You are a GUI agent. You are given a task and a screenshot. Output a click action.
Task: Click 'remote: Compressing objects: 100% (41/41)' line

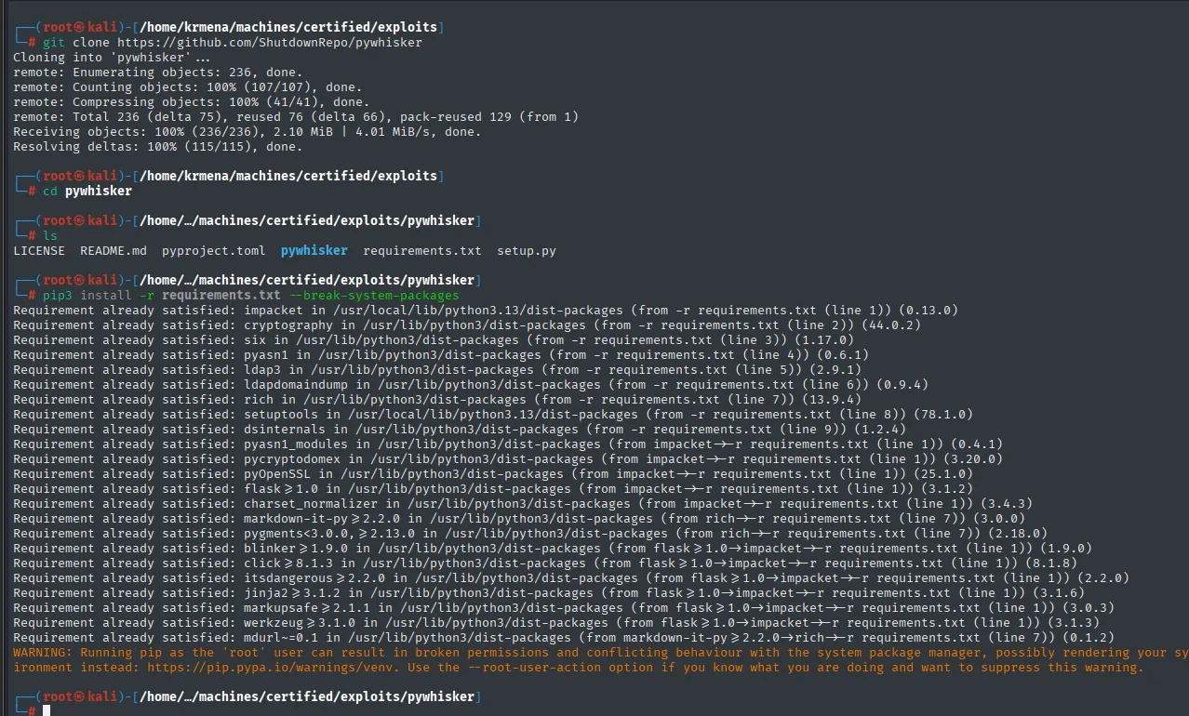pos(192,101)
